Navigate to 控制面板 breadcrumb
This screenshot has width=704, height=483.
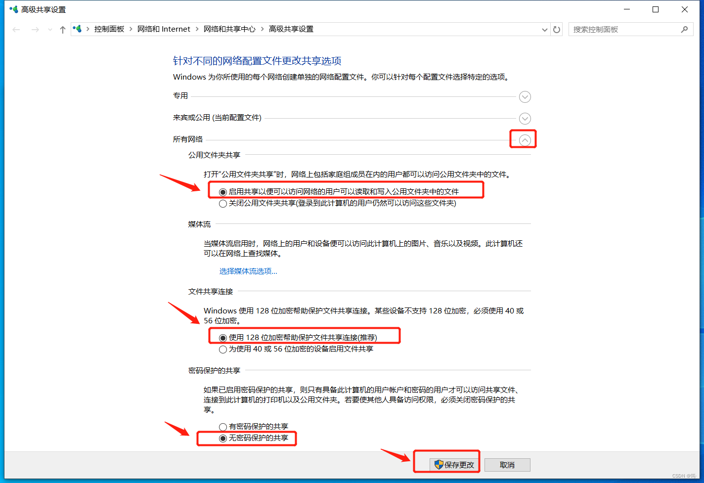[109, 29]
